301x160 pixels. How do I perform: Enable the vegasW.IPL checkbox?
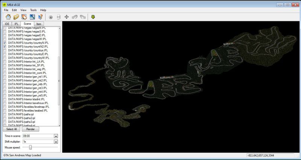coord(5,39)
